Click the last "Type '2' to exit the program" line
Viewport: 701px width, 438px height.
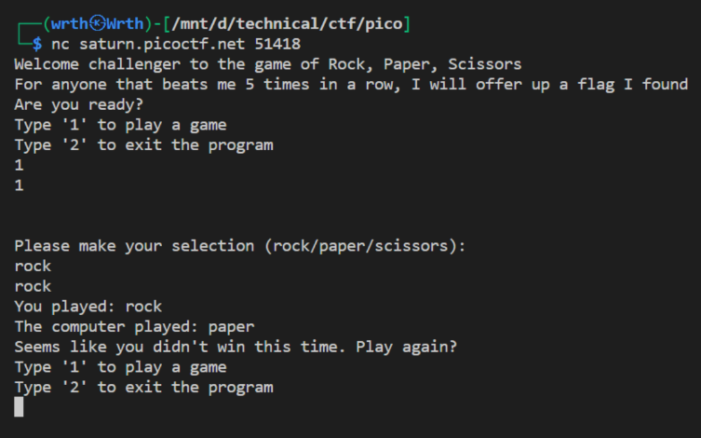point(144,387)
